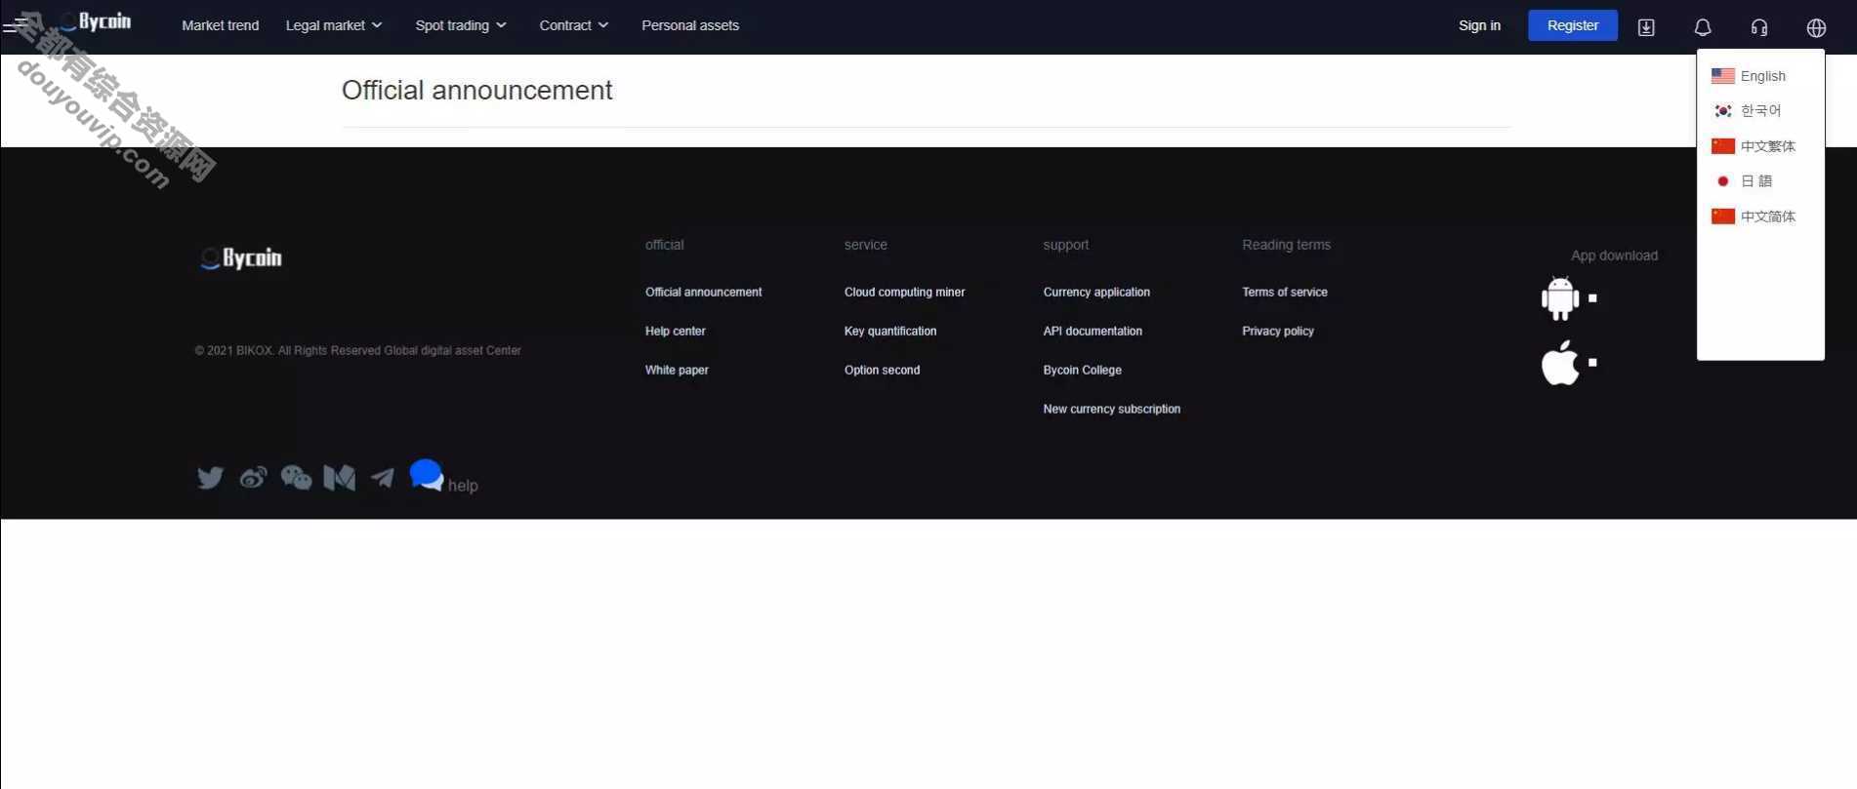
Task: Click the Bycoin logo in header
Action: coord(95,22)
